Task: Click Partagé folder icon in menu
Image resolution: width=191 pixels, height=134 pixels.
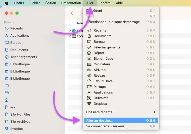Action: tap(89, 87)
